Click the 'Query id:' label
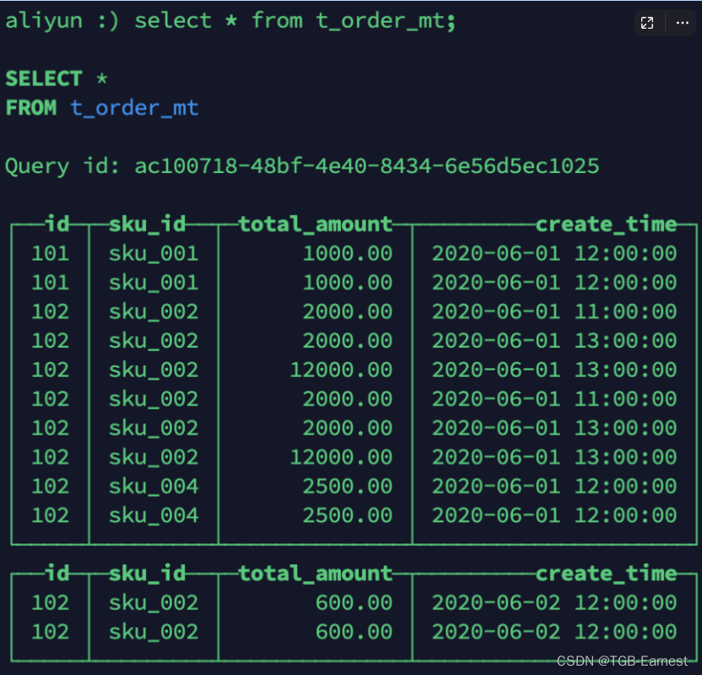 coord(62,166)
